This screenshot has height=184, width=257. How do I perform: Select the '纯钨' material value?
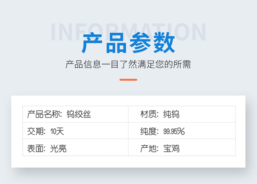click(171, 114)
